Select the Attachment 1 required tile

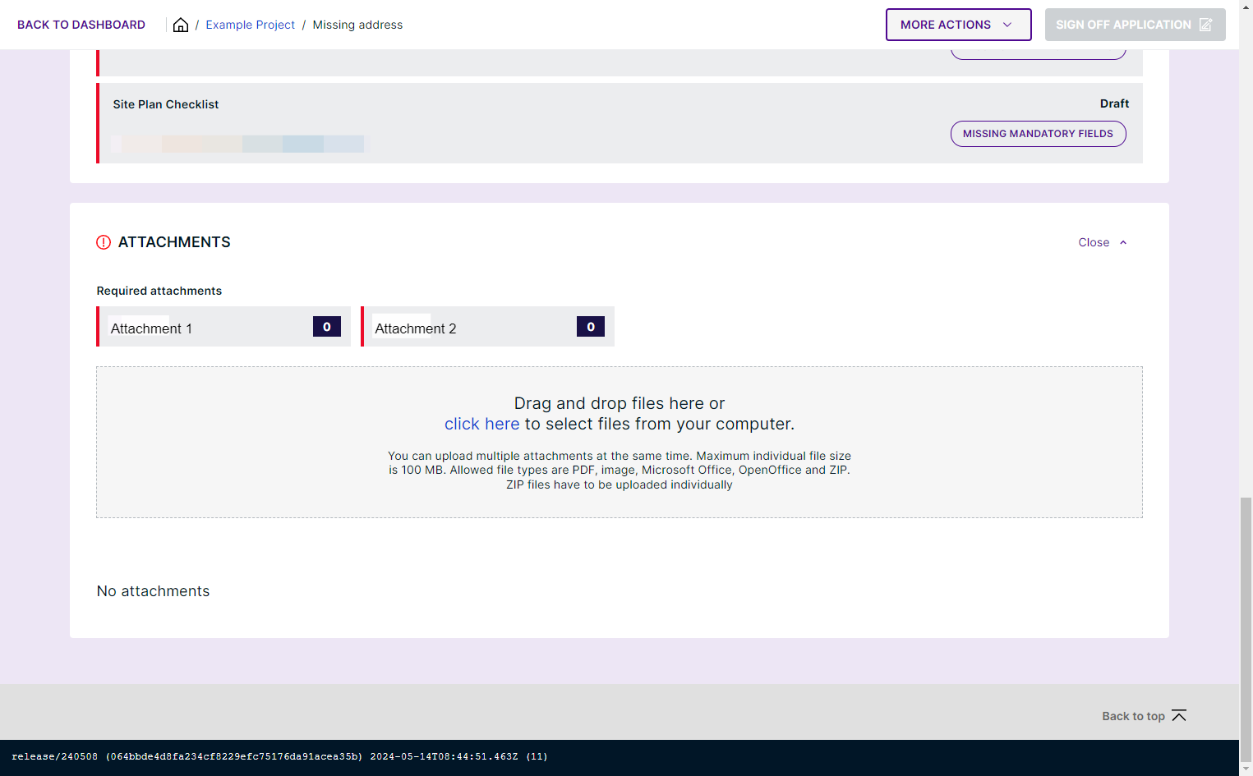point(223,327)
